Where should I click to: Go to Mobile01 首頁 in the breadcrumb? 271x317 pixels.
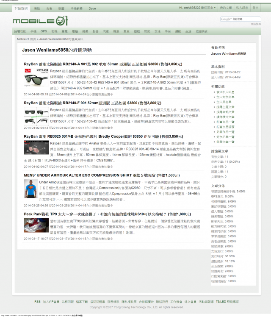tap(26, 39)
